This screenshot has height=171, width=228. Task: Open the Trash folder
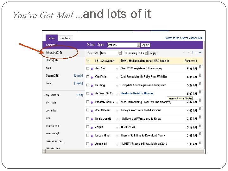point(49,83)
